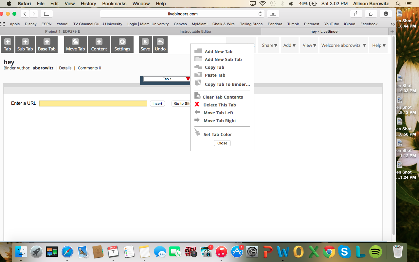Open Spotlight search in the menu bar
The height and width of the screenshot is (262, 419).
[398, 4]
